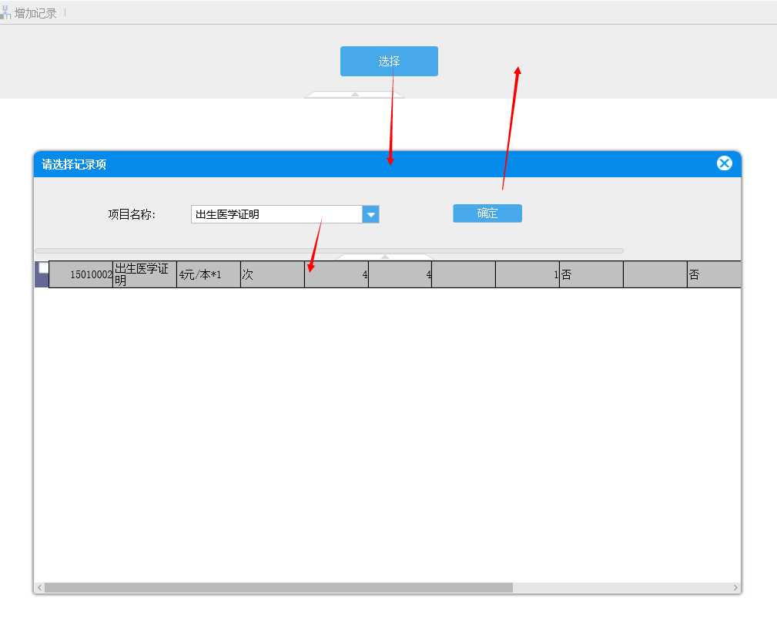The width and height of the screenshot is (777, 625).
Task: Close the 请选择记录项 dialog
Action: (x=724, y=163)
